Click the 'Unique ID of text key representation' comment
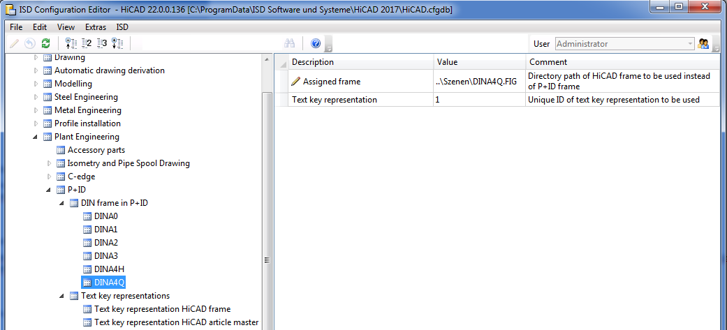This screenshot has height=330, width=727. [x=623, y=100]
